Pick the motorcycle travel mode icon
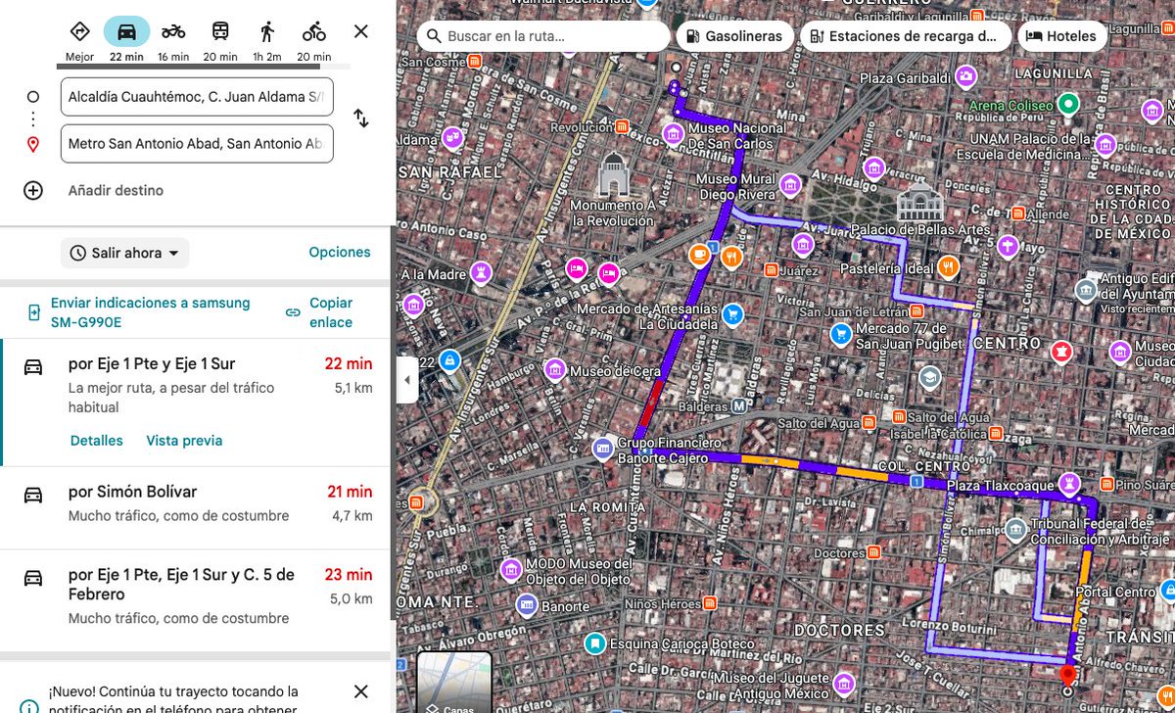 [173, 30]
